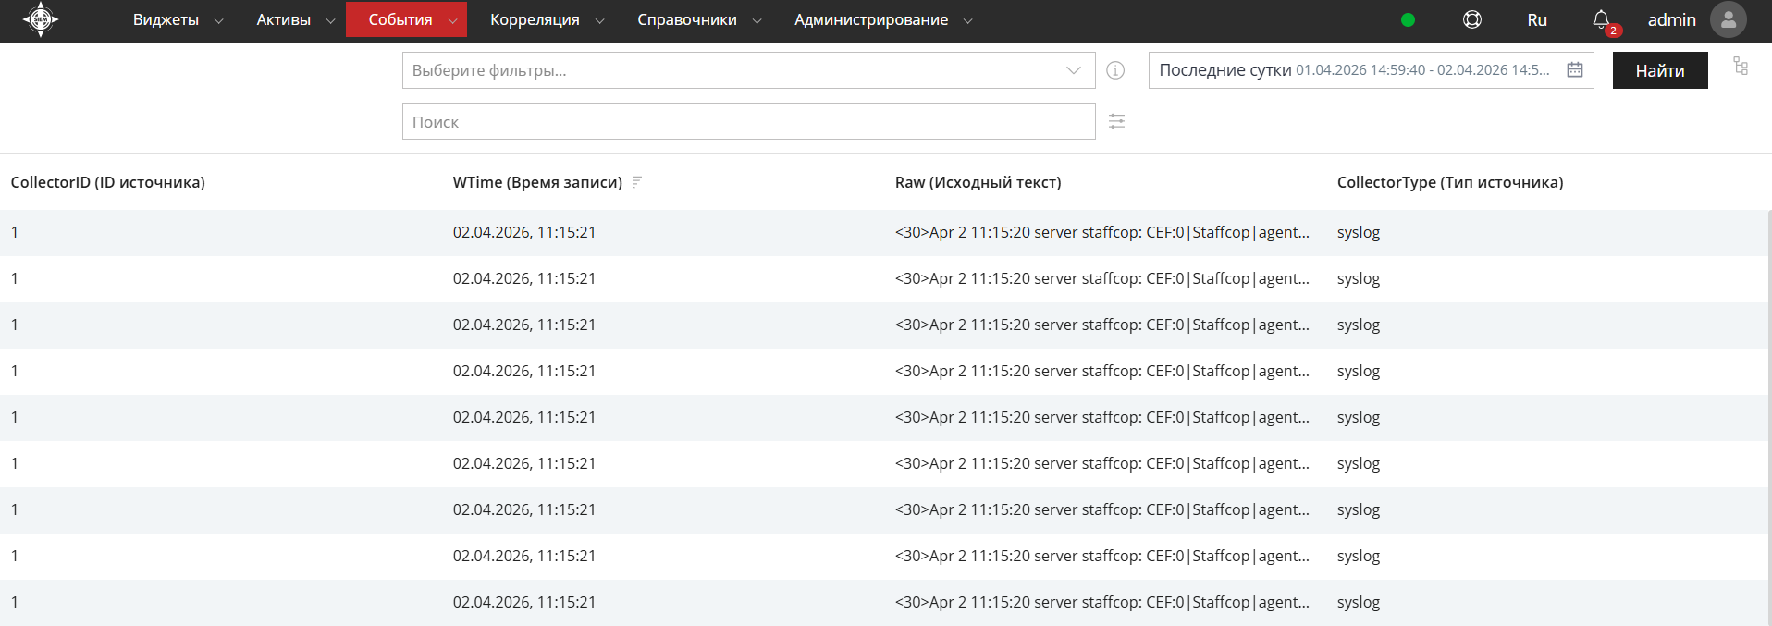Open the Администрирование dropdown menu
Screen dimensions: 1772x626
pyautogui.click(x=882, y=19)
